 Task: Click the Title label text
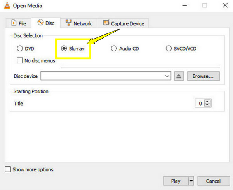(x=18, y=103)
